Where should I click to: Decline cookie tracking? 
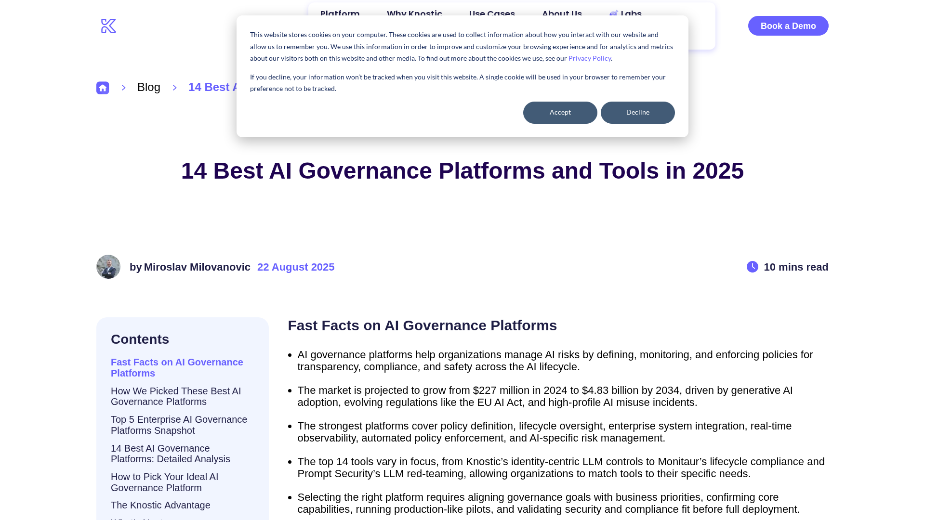(637, 113)
